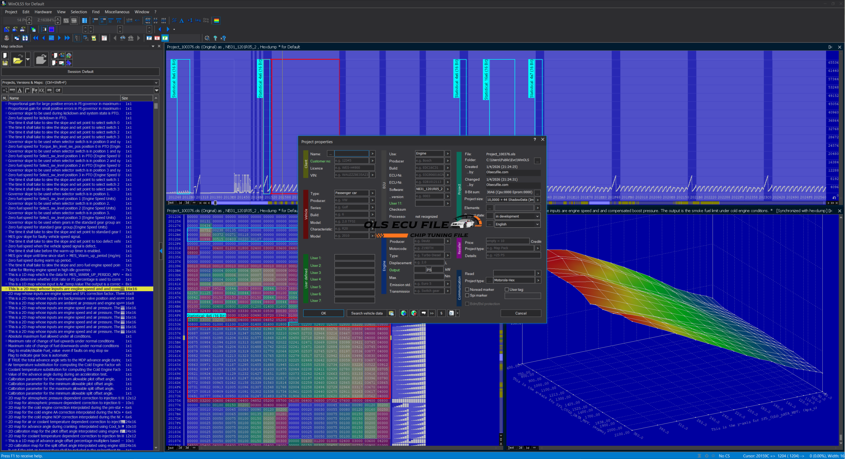Click the Search vehicle data button
This screenshot has height=459, width=845.
[x=366, y=313]
